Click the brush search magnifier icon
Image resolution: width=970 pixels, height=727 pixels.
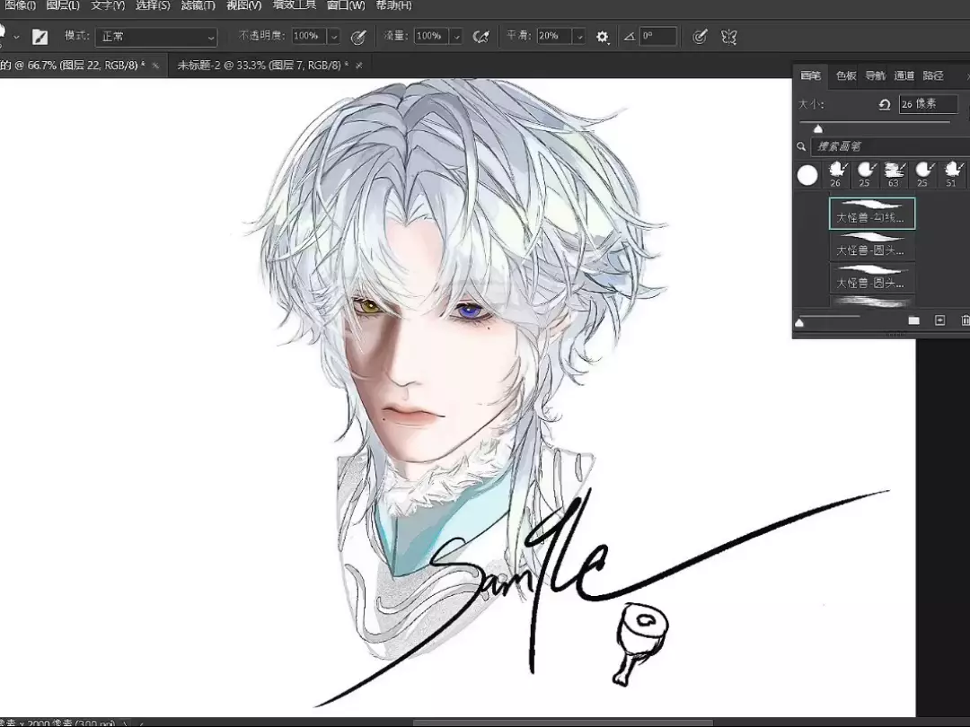(801, 146)
